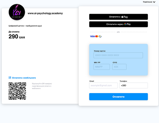Image resolution: width=159 pixels, height=123 pixels.
Task: Focus the CVV2 code field
Action: [x=119, y=67]
